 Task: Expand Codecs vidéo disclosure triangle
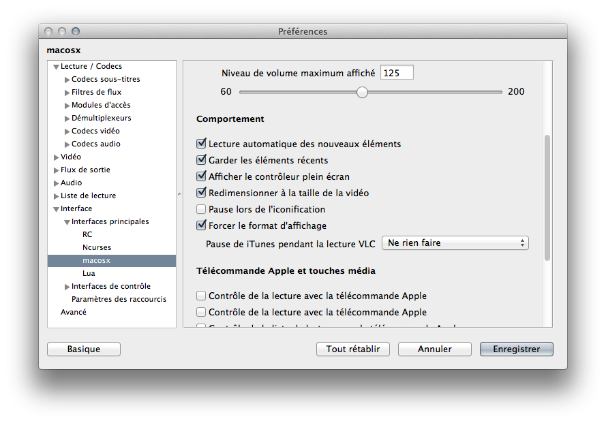[67, 131]
